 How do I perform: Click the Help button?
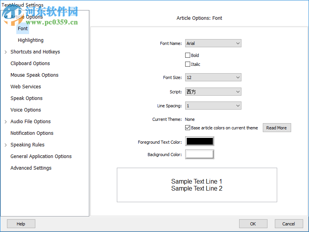click(x=21, y=224)
